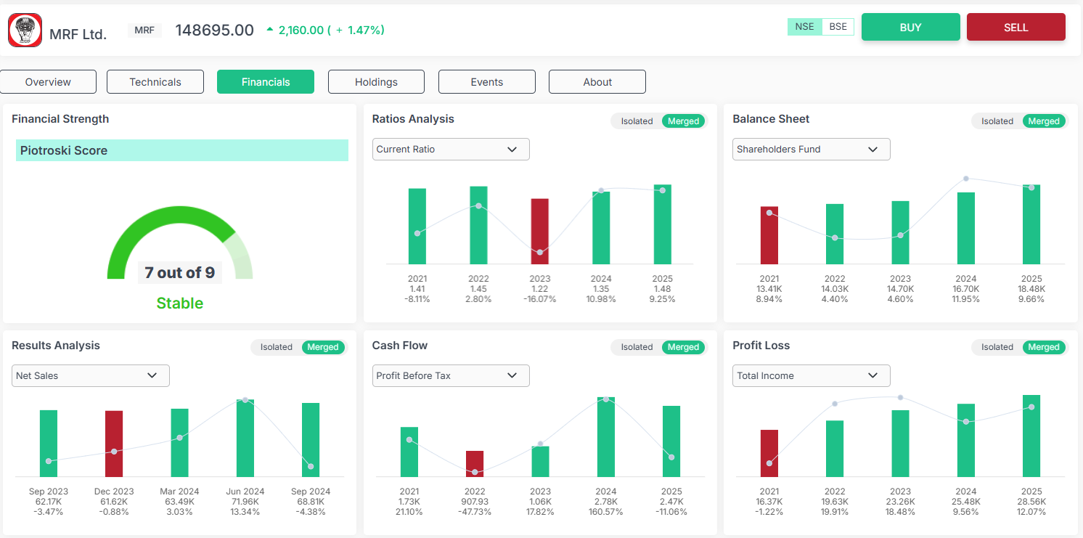The image size is (1083, 538).
Task: Open the Net Sales dropdown
Action: pyautogui.click(x=91, y=375)
